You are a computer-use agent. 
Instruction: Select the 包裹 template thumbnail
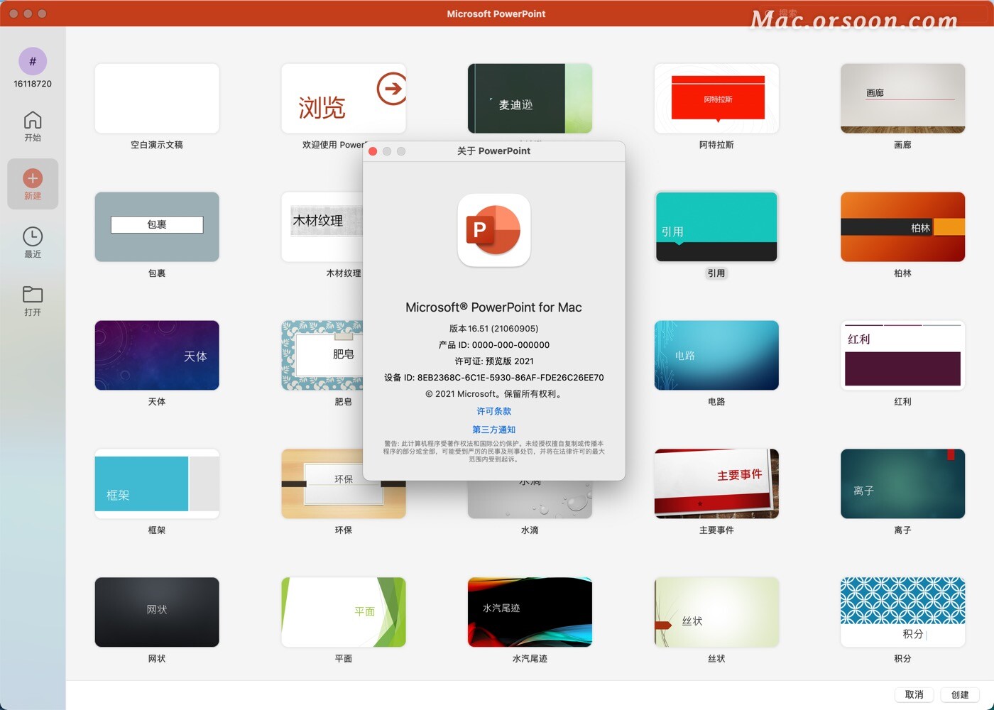tap(157, 226)
